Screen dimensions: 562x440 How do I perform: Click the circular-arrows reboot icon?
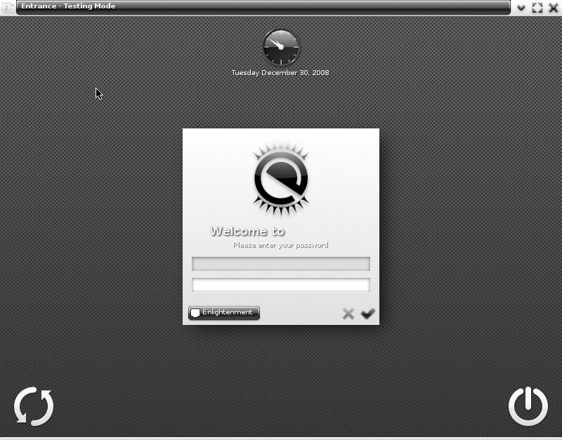pyautogui.click(x=34, y=406)
